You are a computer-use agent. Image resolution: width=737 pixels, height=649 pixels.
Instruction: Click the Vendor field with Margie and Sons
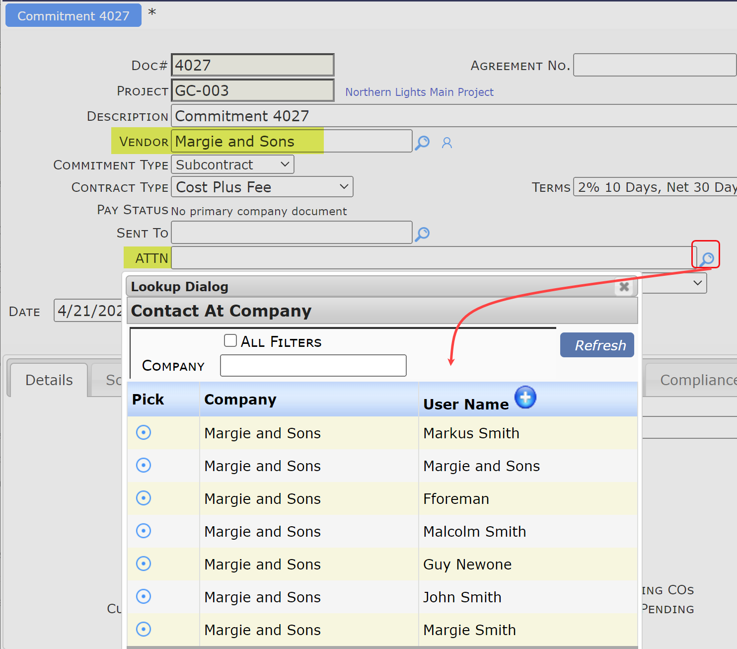(x=292, y=141)
